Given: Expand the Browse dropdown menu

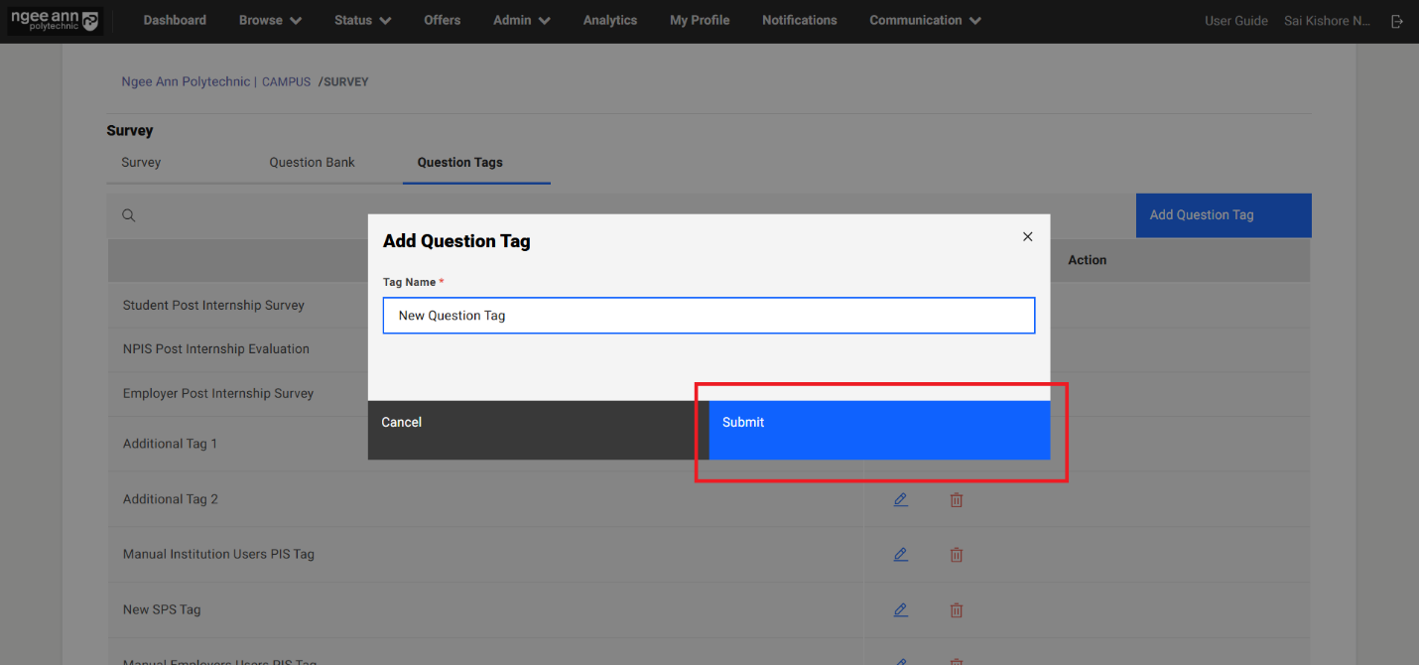Looking at the screenshot, I should [x=270, y=21].
